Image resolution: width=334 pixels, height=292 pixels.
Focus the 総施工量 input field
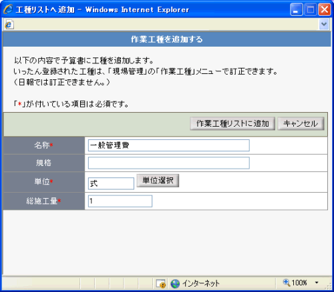120,201
